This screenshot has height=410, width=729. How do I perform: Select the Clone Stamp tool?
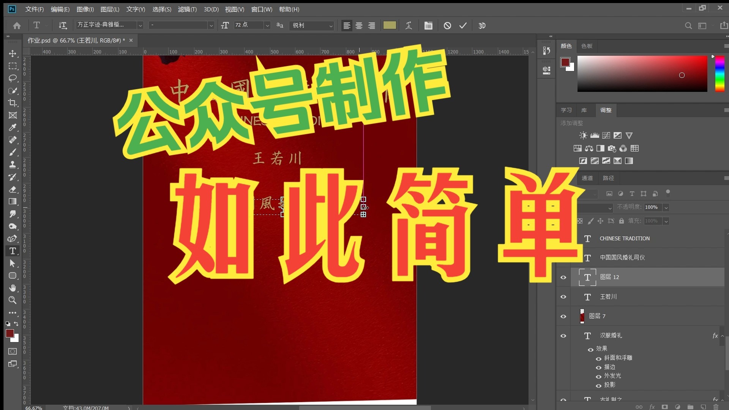pos(13,164)
